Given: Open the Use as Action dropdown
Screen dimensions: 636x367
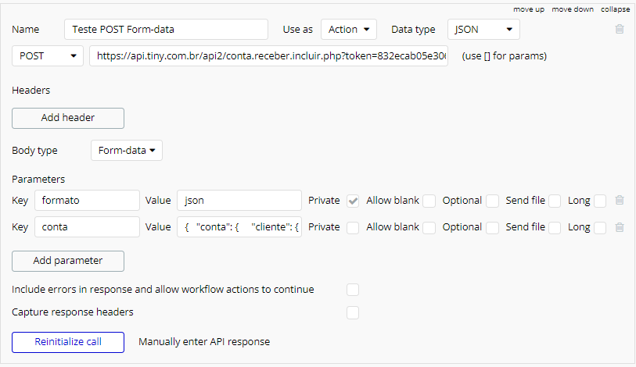Looking at the screenshot, I should click(349, 30).
